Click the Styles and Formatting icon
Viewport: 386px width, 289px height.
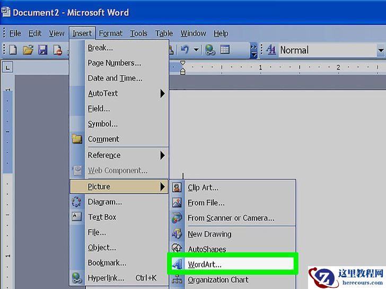(x=271, y=50)
